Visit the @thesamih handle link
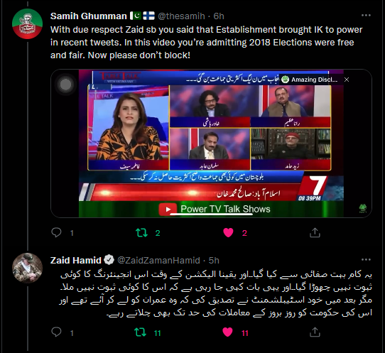 point(181,16)
